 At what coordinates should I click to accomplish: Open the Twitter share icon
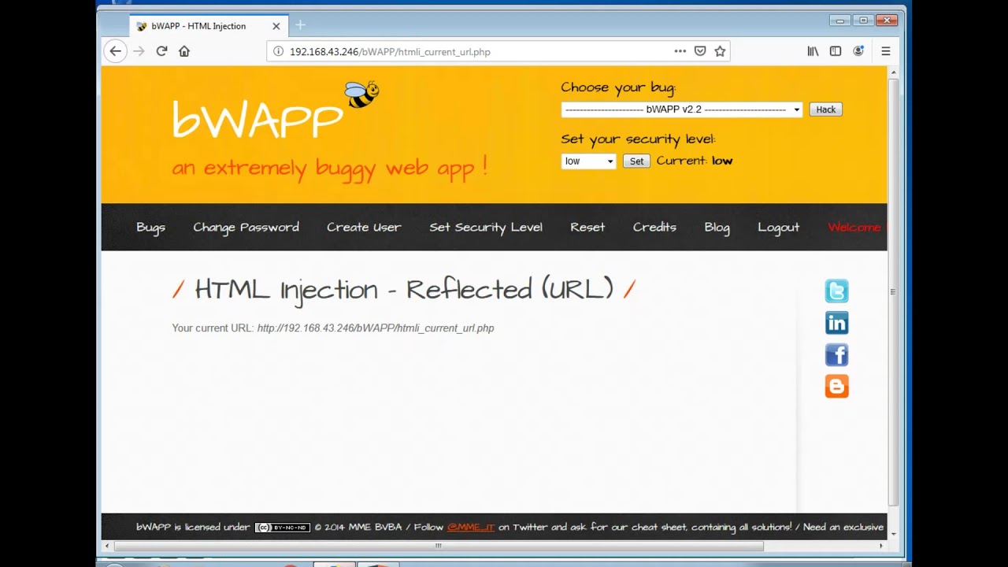(x=836, y=291)
